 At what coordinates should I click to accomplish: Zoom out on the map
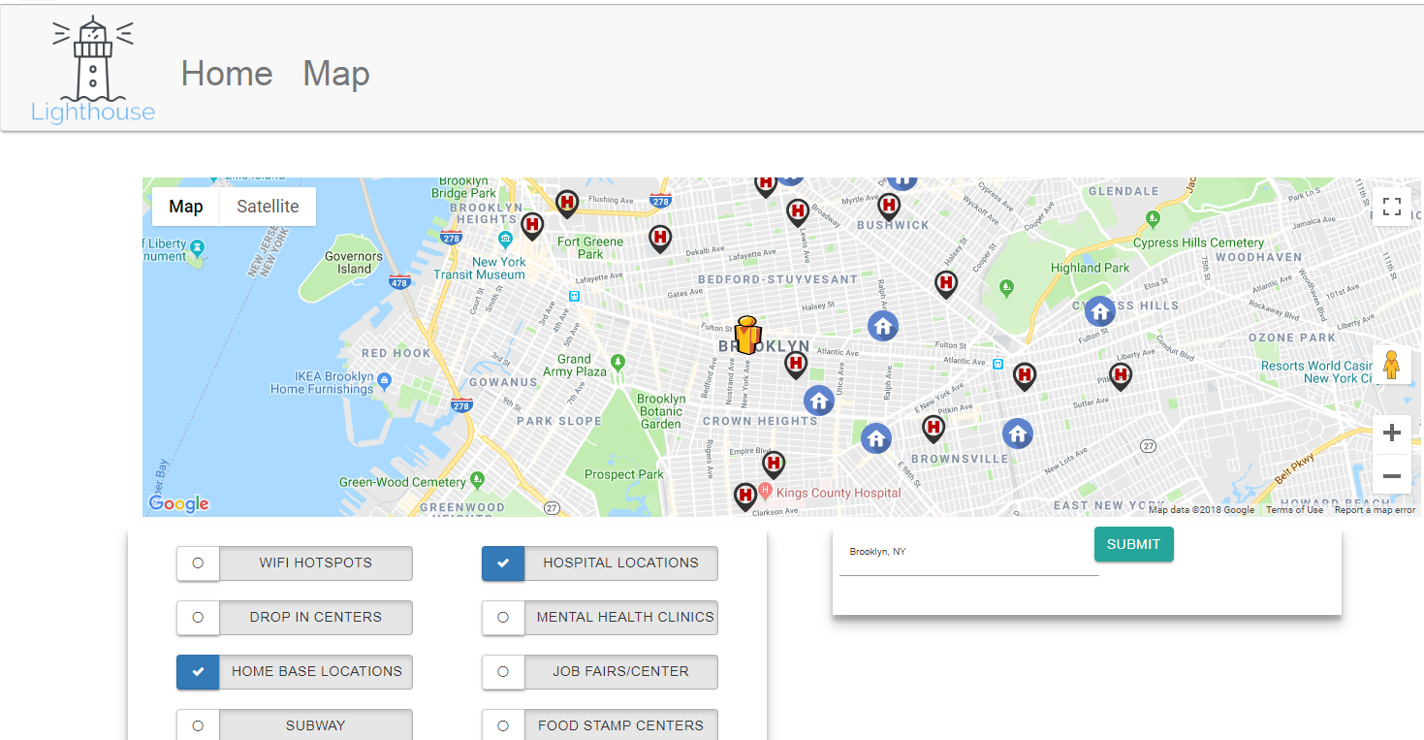pyautogui.click(x=1391, y=476)
